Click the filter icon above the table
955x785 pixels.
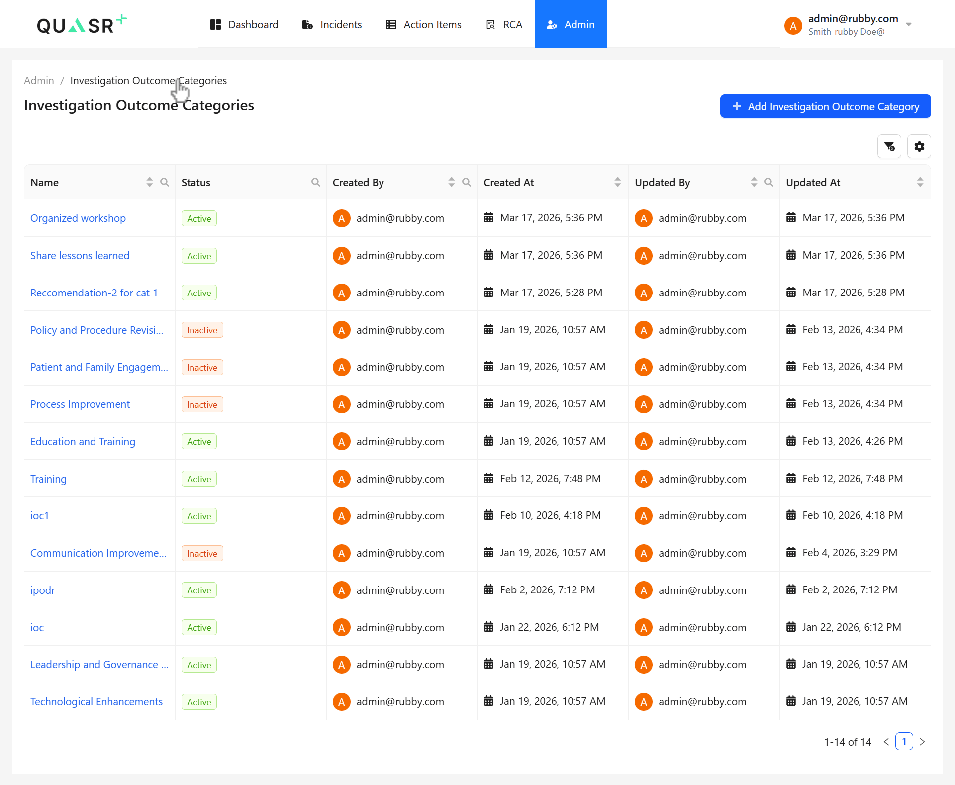[889, 146]
